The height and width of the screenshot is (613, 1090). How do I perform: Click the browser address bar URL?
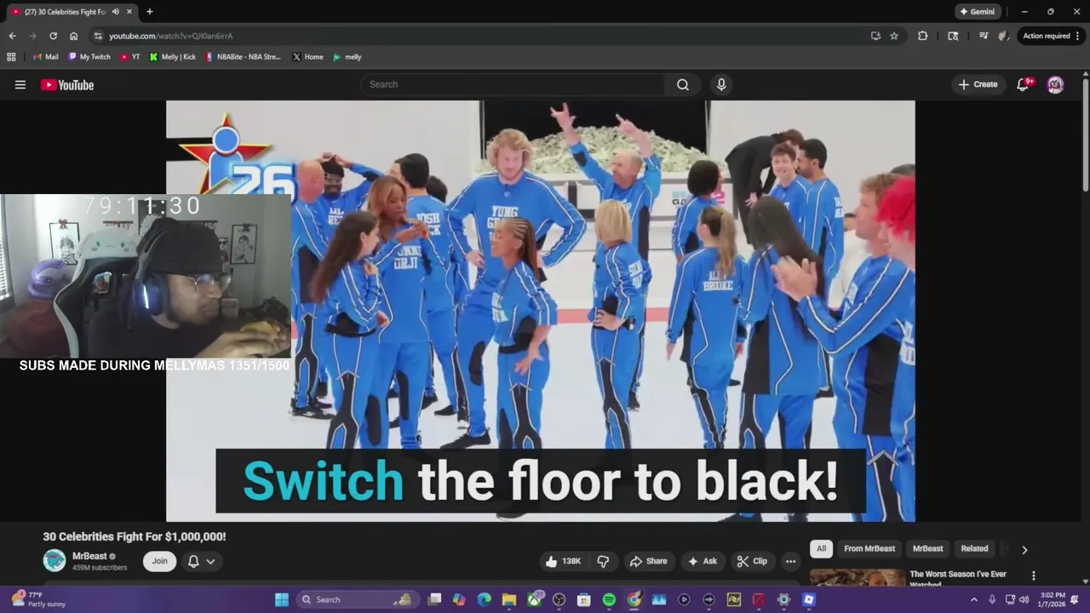170,36
